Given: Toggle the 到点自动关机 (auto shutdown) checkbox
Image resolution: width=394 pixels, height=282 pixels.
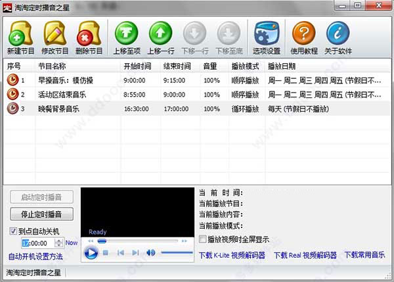Looking at the screenshot, I should point(14,231).
